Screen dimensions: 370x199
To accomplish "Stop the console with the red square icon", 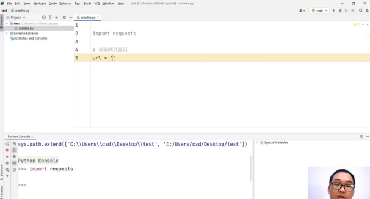I will (x=7, y=150).
